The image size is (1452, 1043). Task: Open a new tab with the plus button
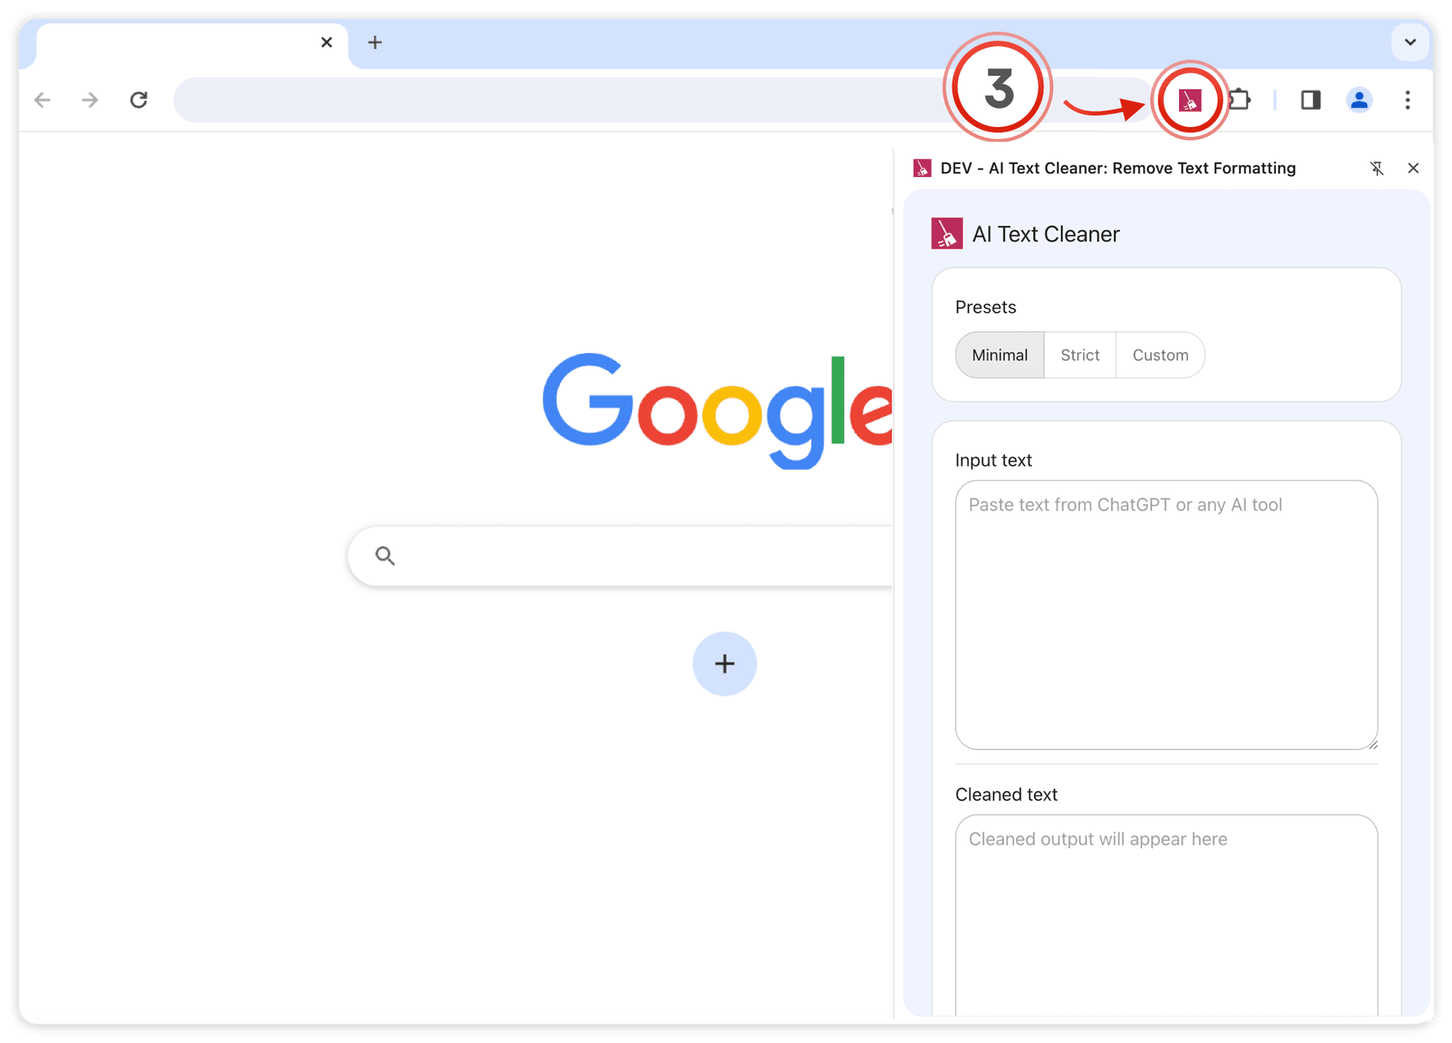(x=374, y=42)
